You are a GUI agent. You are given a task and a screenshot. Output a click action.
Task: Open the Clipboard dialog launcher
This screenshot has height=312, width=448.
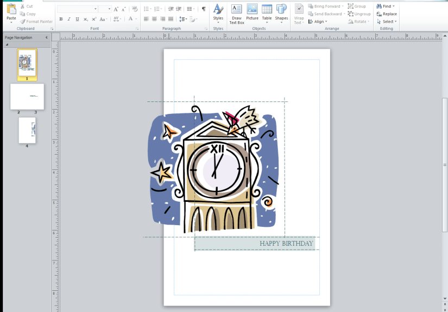click(52, 29)
